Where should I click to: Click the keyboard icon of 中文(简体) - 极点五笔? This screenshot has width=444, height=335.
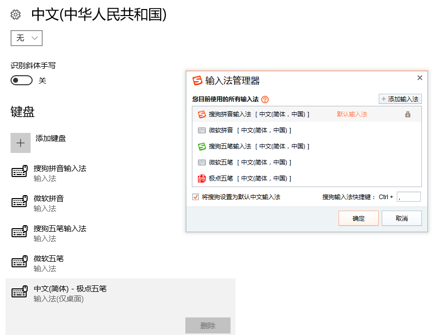[19, 292]
